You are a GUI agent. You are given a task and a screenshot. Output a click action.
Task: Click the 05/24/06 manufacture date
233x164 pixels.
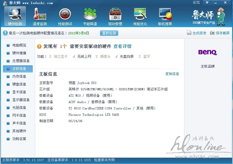[x=75, y=121]
